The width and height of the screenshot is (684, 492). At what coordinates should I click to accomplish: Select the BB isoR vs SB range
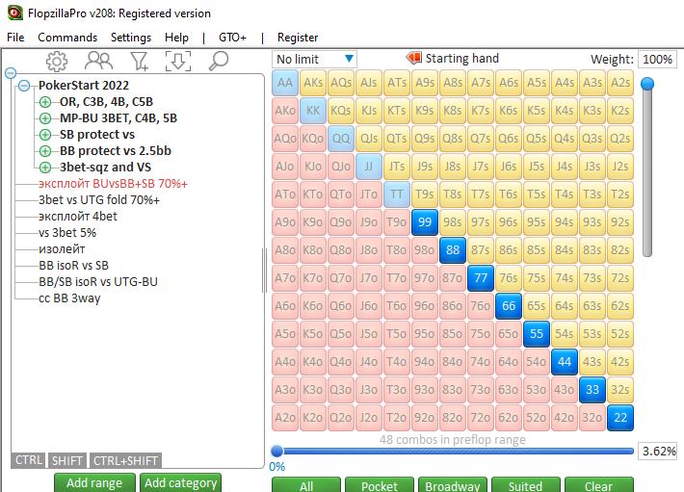coord(73,266)
